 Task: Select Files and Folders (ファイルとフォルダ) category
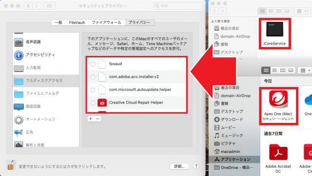point(46,93)
